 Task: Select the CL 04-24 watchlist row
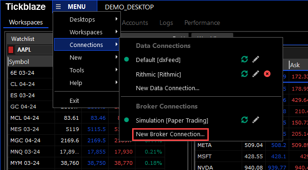pyautogui.click(x=23, y=84)
